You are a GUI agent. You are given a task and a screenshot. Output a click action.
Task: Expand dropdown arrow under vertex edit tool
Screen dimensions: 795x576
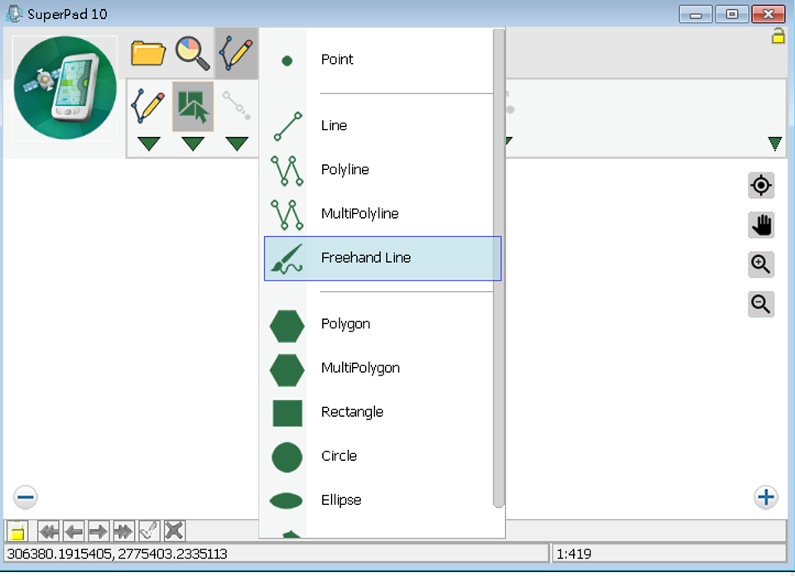237,144
